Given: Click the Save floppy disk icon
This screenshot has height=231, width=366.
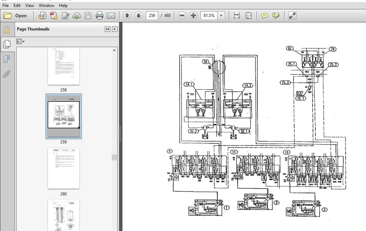Looking at the screenshot, I should pyautogui.click(x=88, y=16).
